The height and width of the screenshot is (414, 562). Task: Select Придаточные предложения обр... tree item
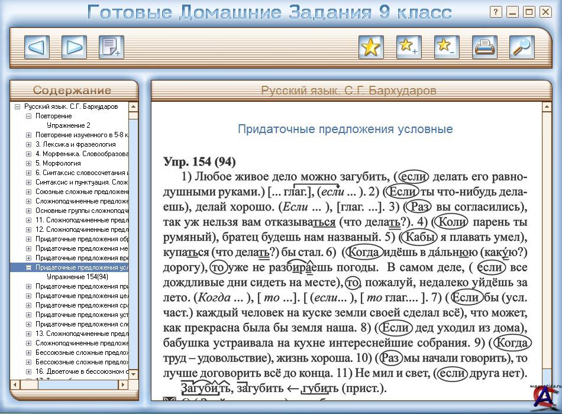(82, 239)
